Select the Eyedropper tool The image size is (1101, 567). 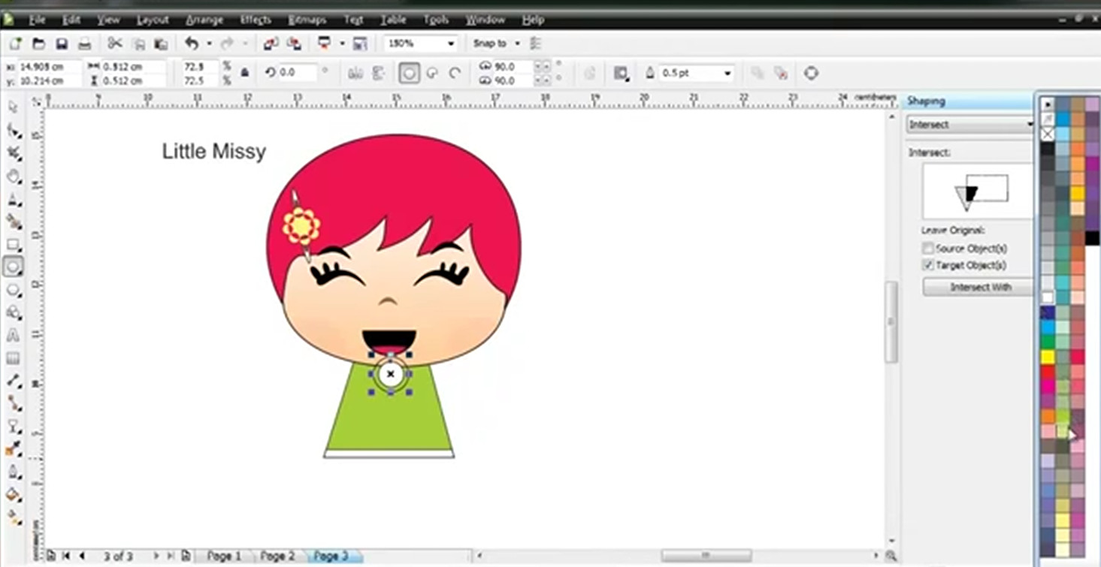click(14, 449)
